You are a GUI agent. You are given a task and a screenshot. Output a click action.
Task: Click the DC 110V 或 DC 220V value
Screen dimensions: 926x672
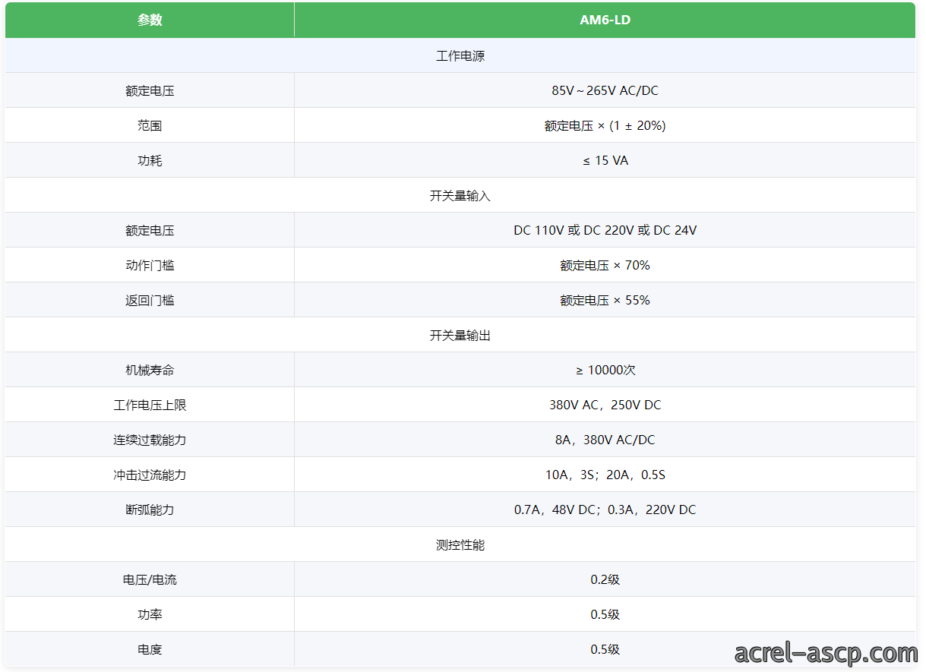[x=605, y=230]
